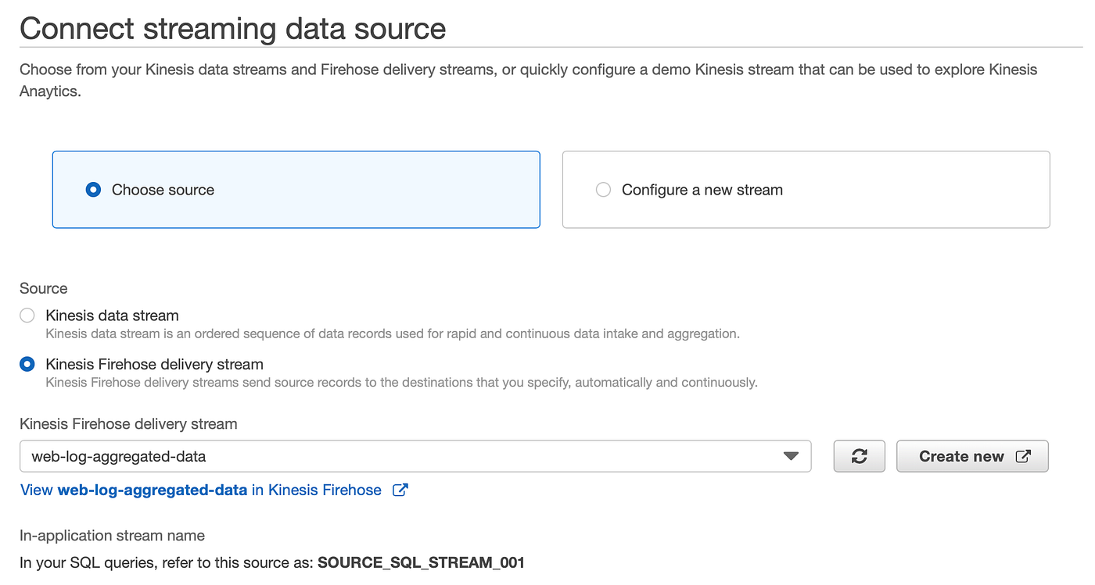The image size is (1095, 585).
Task: Select the "Choose source" radio button
Action: click(x=94, y=190)
